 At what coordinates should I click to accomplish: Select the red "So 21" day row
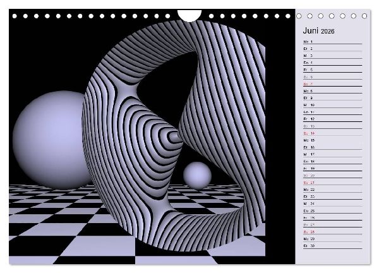click(333, 183)
